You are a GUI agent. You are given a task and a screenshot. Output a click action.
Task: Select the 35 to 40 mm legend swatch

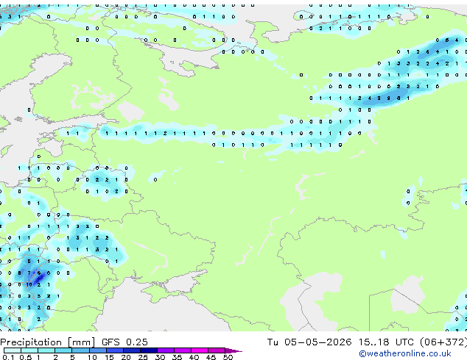tap(182, 350)
